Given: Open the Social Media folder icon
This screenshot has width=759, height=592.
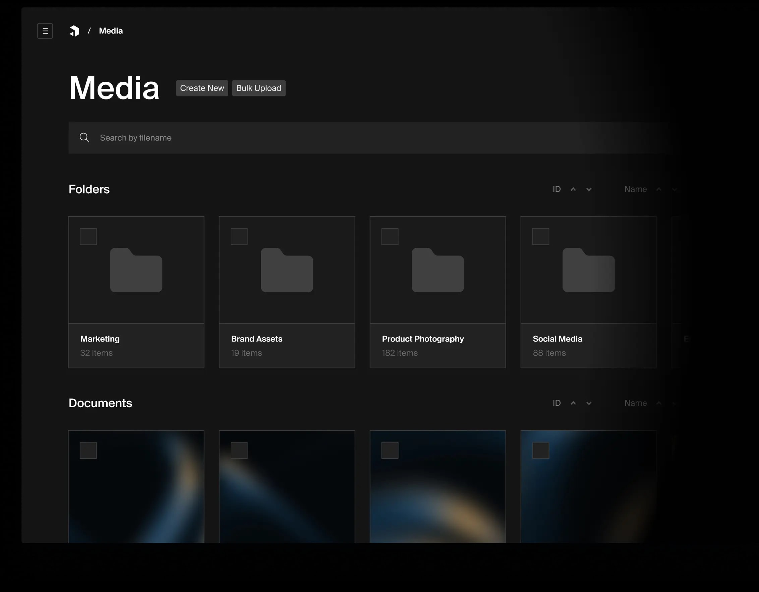Looking at the screenshot, I should pos(588,270).
